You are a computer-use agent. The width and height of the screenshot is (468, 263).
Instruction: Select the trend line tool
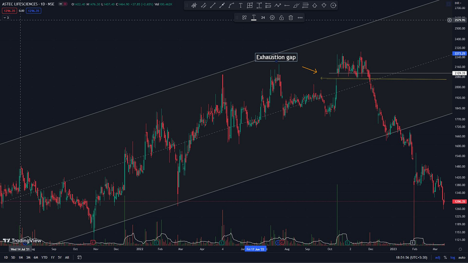click(x=213, y=5)
